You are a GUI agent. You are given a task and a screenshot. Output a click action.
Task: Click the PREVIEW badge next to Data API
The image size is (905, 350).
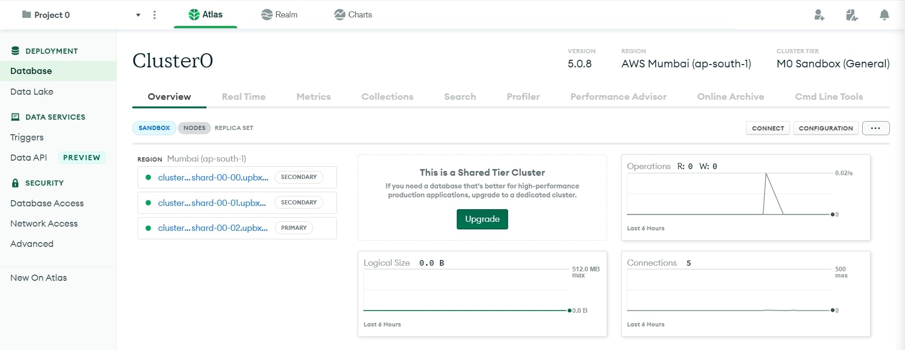coord(82,157)
